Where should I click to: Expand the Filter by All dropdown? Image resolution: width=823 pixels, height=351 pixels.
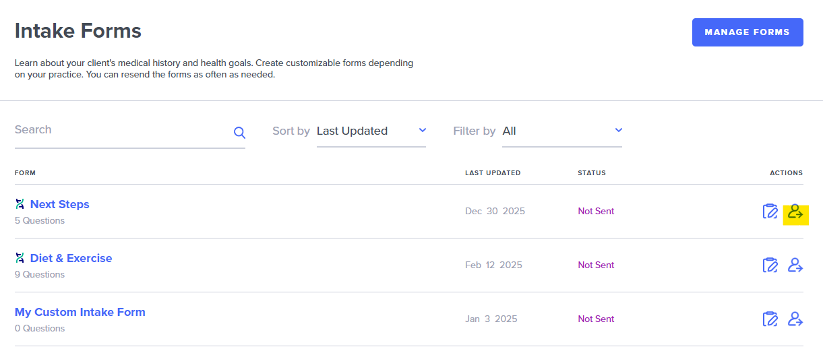tap(561, 131)
